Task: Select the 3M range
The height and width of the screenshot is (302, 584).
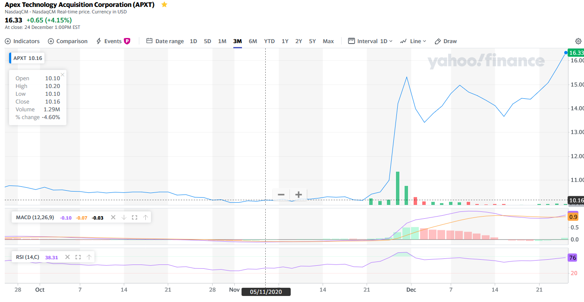Action: point(238,41)
